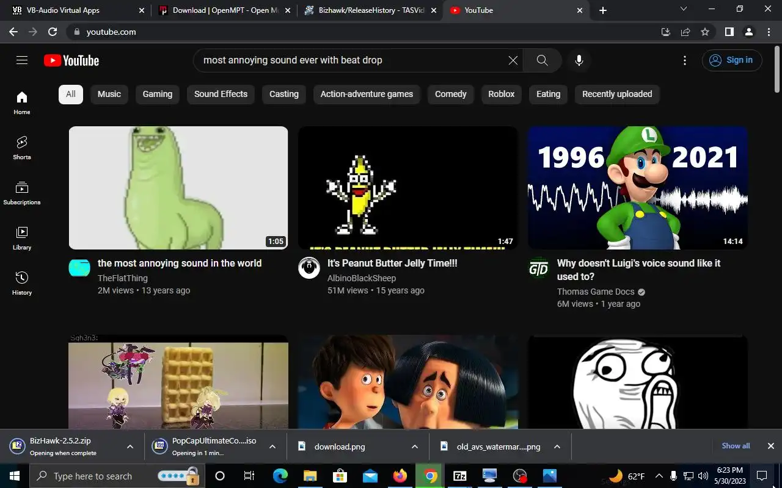Click the Sign in button

point(733,60)
